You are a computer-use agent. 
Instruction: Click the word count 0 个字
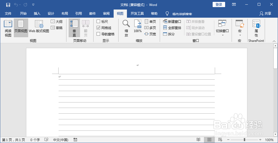(35, 140)
